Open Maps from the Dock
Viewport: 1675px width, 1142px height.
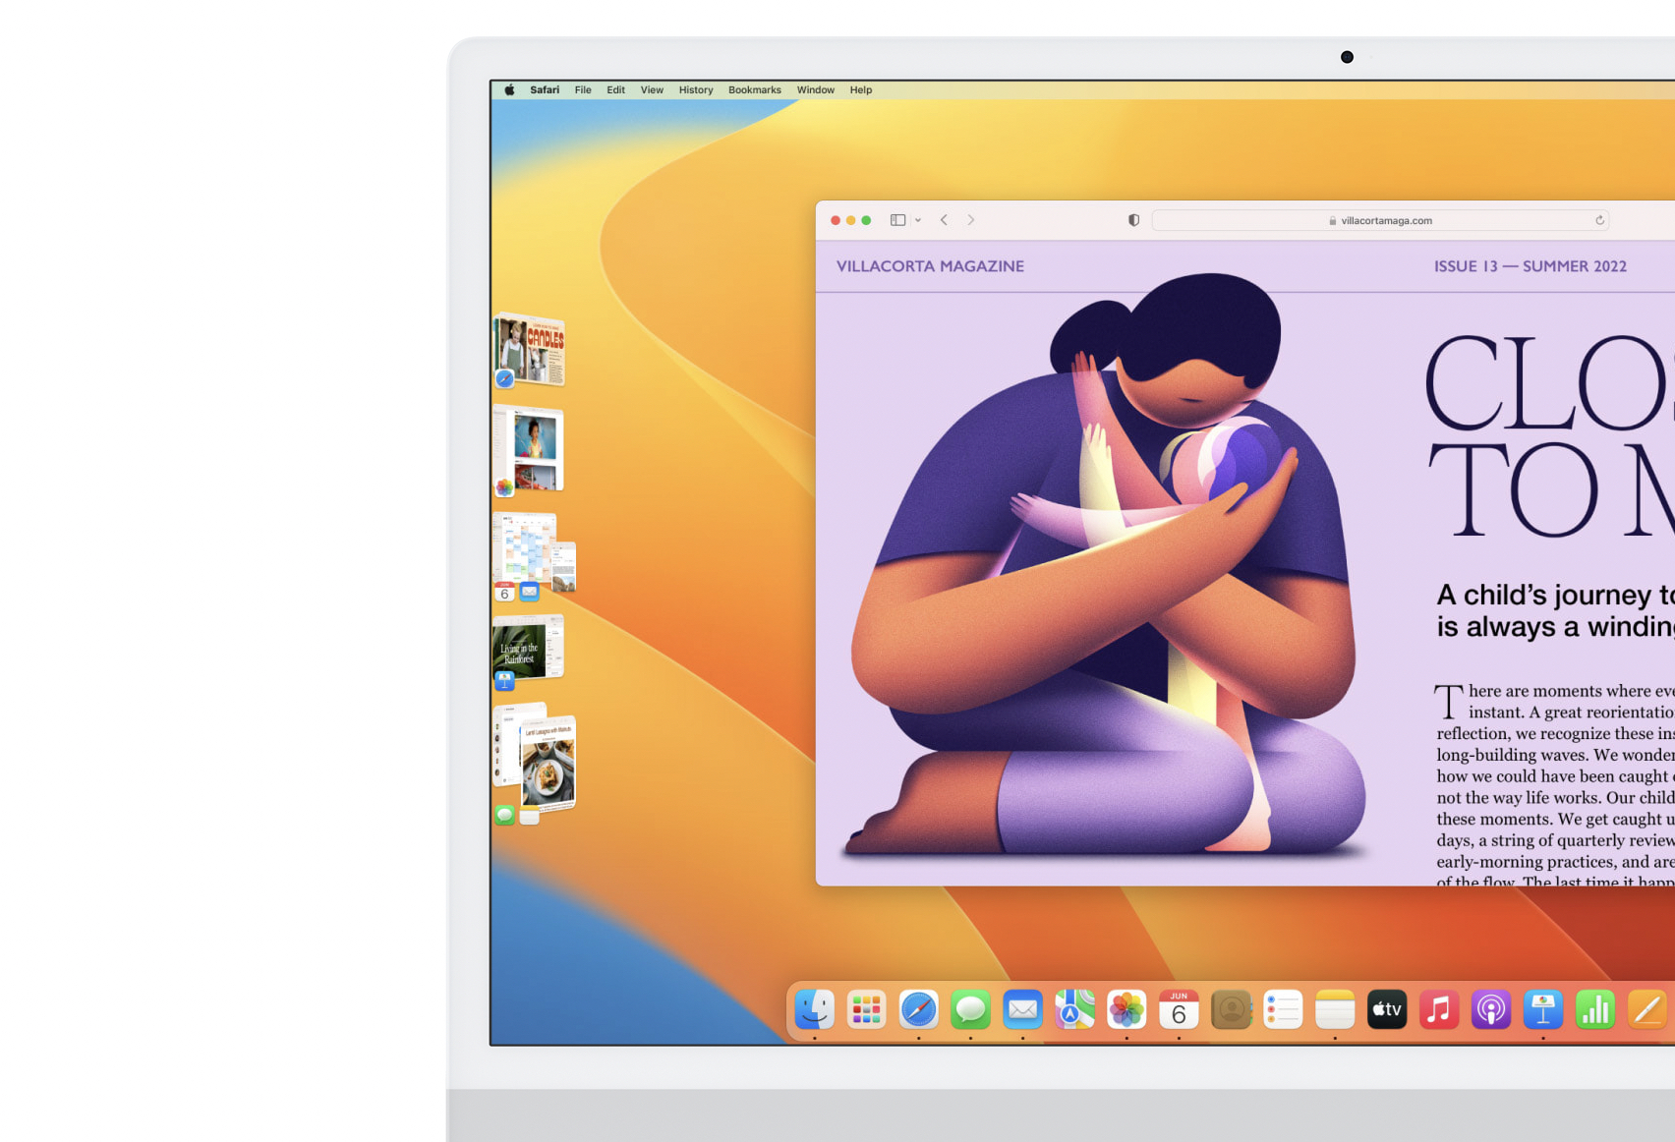1074,1009
